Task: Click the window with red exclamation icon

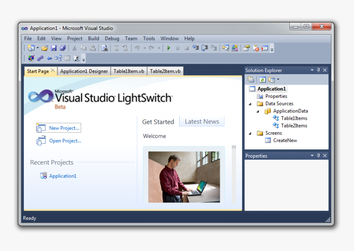Action: point(265,48)
